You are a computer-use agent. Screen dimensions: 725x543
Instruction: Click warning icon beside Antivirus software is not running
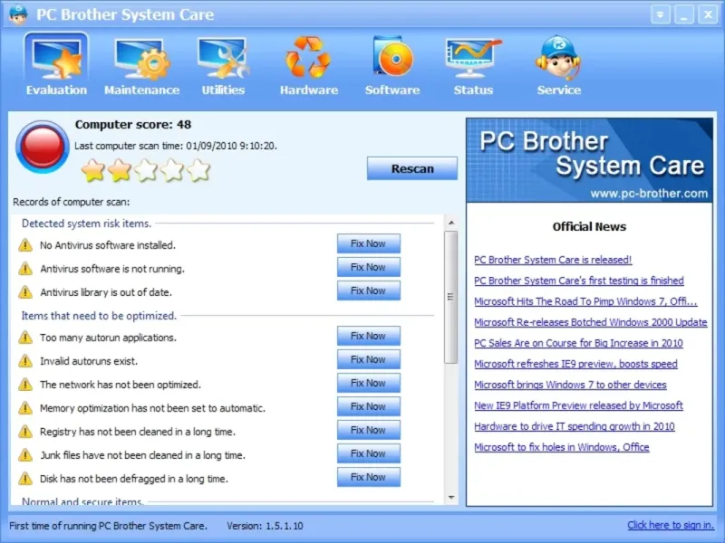(25, 268)
